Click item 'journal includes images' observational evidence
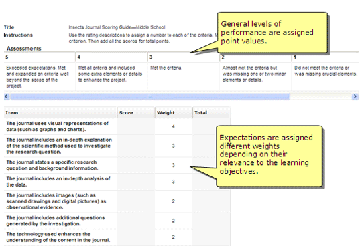 click(56, 201)
